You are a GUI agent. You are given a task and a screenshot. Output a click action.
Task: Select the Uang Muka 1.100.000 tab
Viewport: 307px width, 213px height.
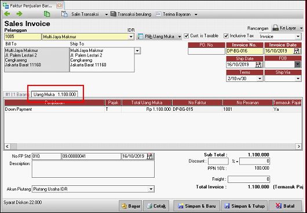(x=54, y=95)
